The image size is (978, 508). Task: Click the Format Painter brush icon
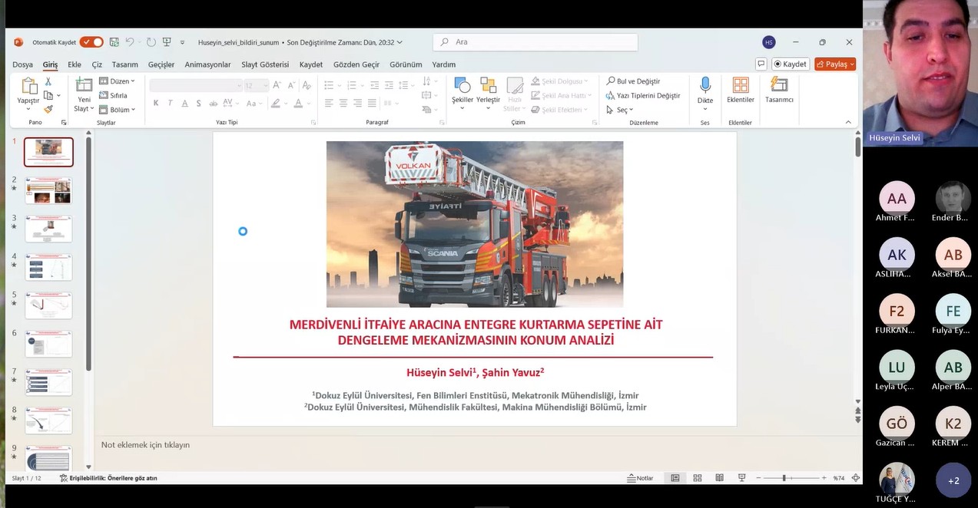click(48, 109)
